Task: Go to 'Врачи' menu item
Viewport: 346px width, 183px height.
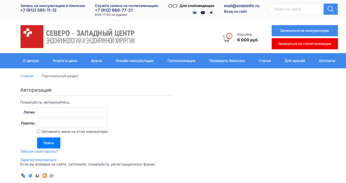Action: (96, 61)
